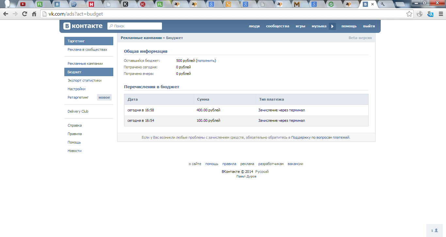Go to the browser home page icon
Screen dimensions: 446x237
click(34, 14)
